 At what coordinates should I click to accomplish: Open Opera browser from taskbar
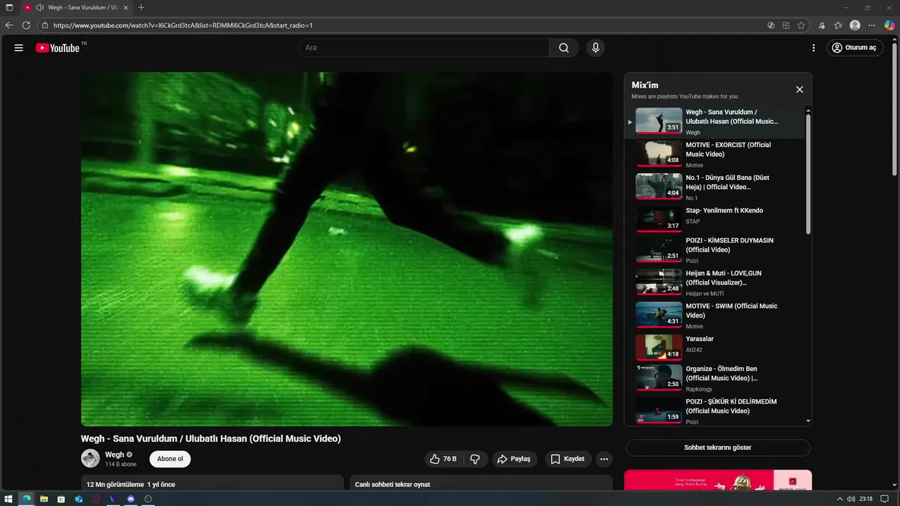pyautogui.click(x=96, y=499)
